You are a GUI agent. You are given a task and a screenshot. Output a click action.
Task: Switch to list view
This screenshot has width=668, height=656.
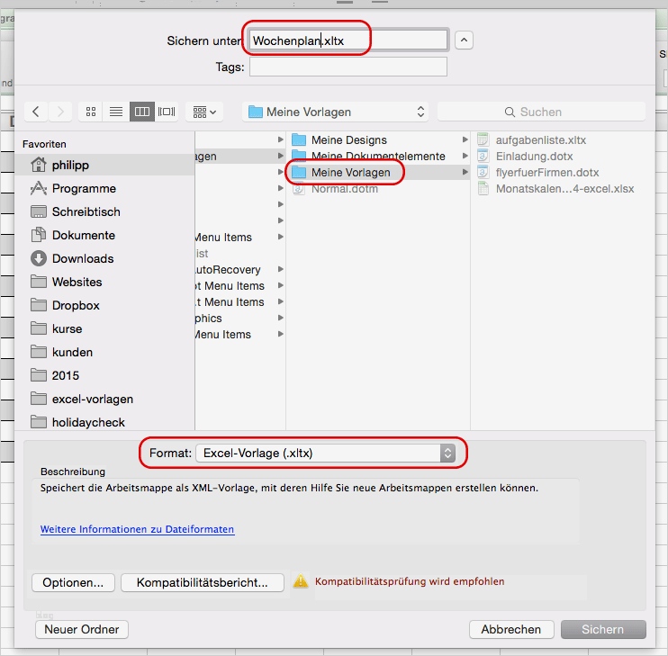116,112
